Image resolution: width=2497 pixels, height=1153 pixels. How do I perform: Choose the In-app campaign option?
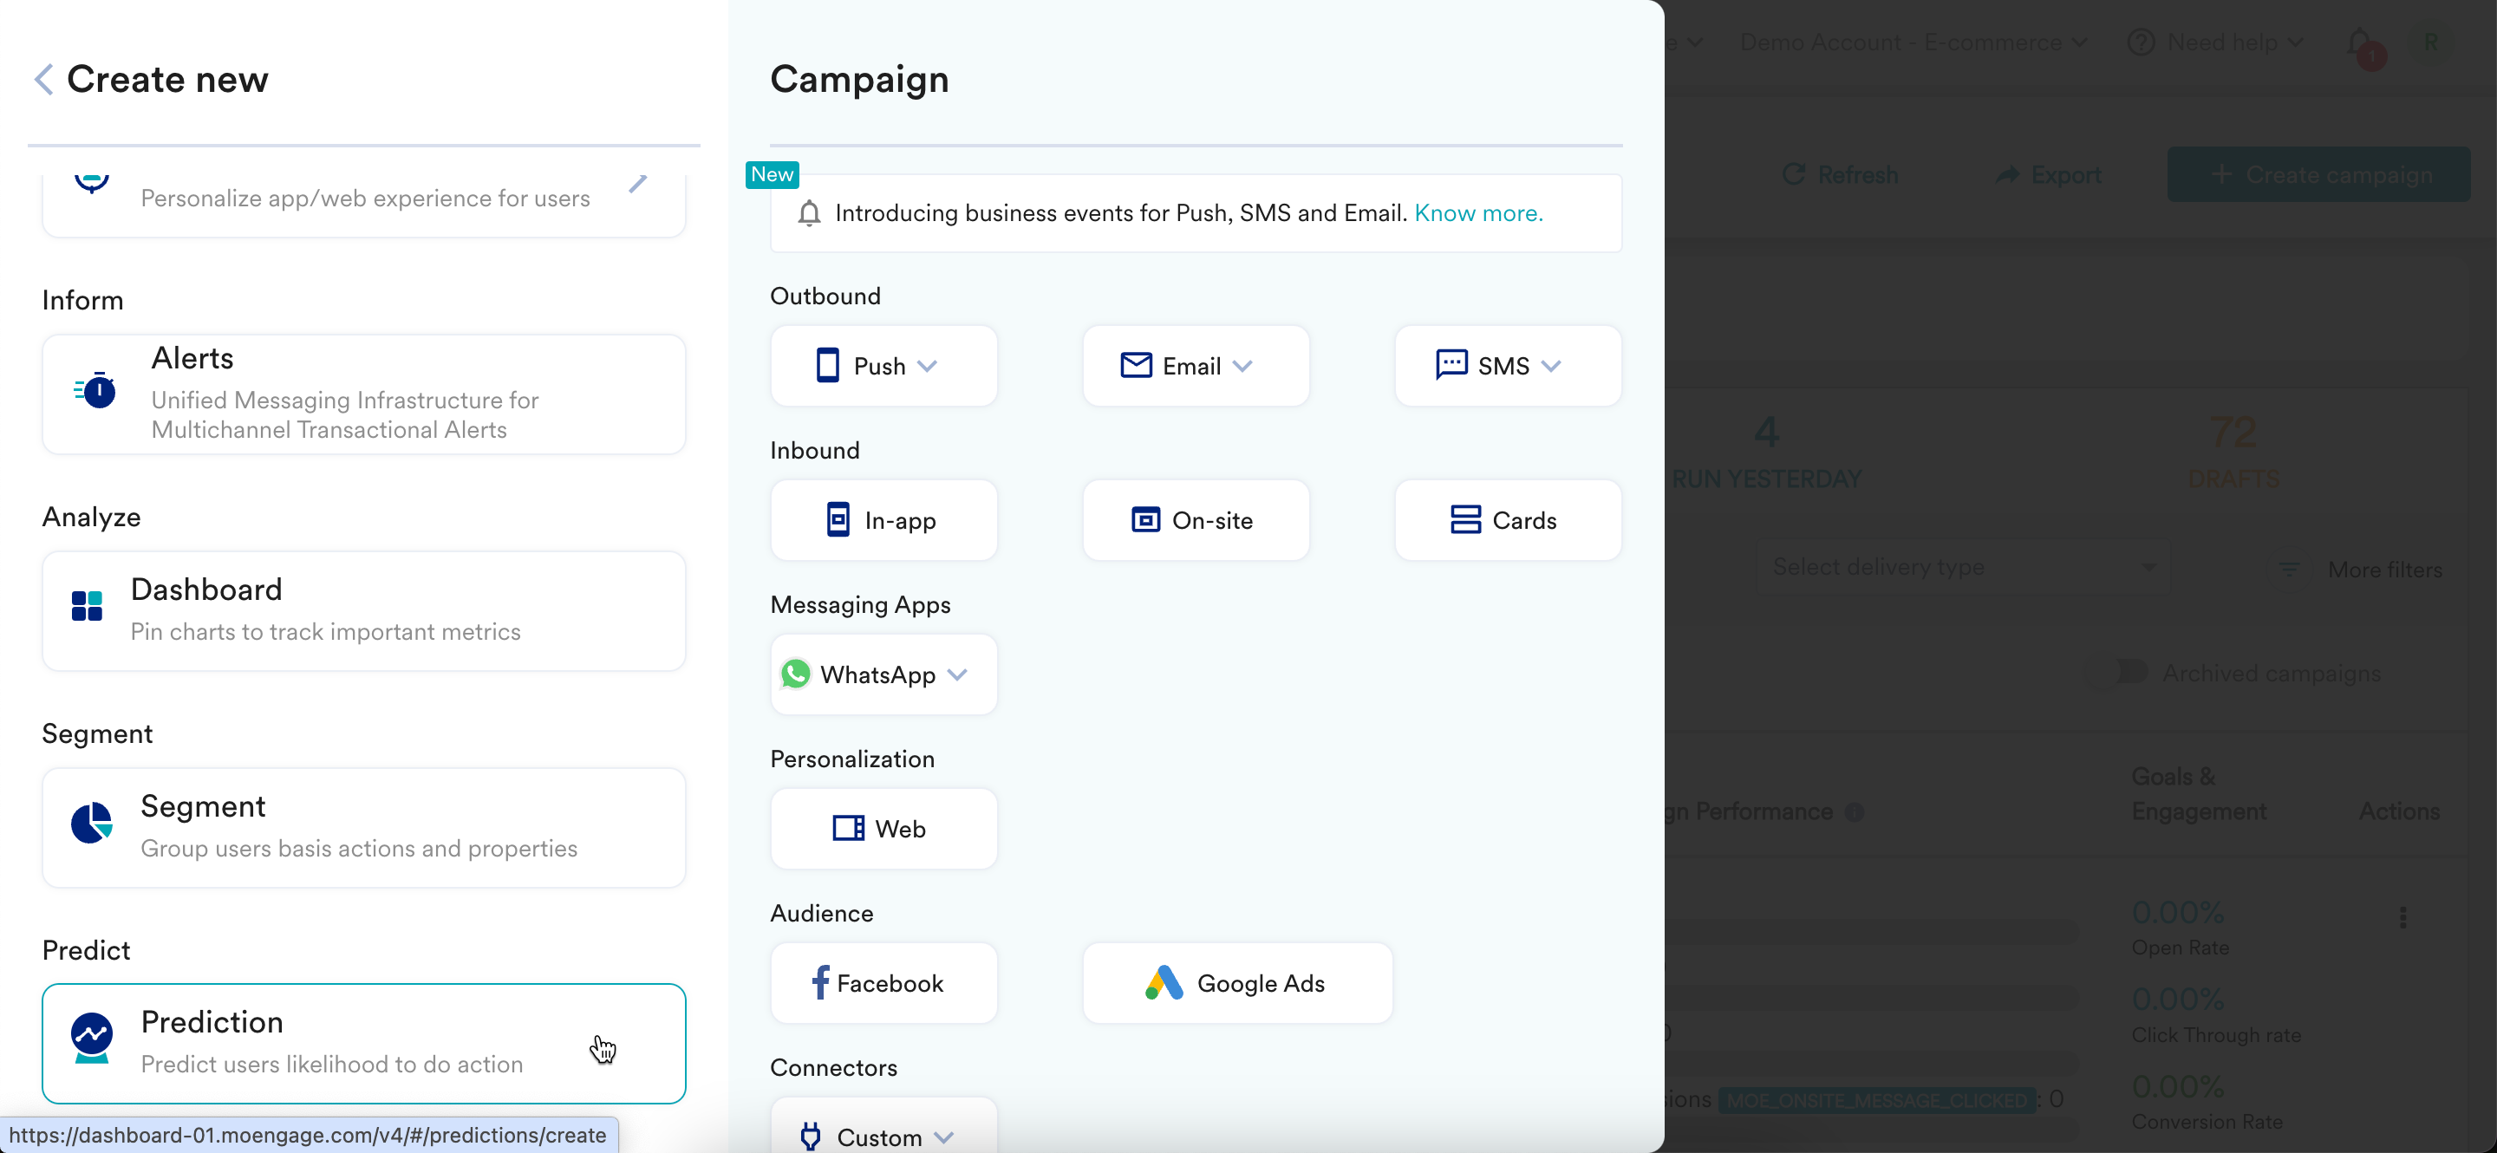click(884, 520)
